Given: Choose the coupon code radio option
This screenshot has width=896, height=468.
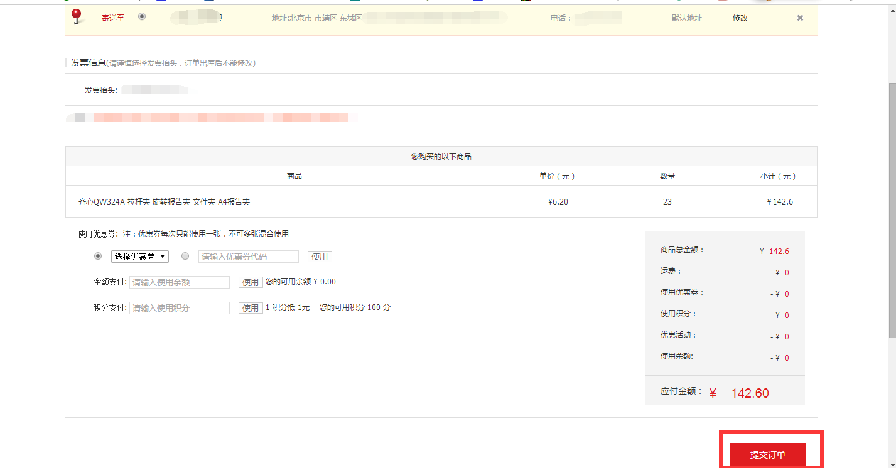Looking at the screenshot, I should [x=185, y=256].
